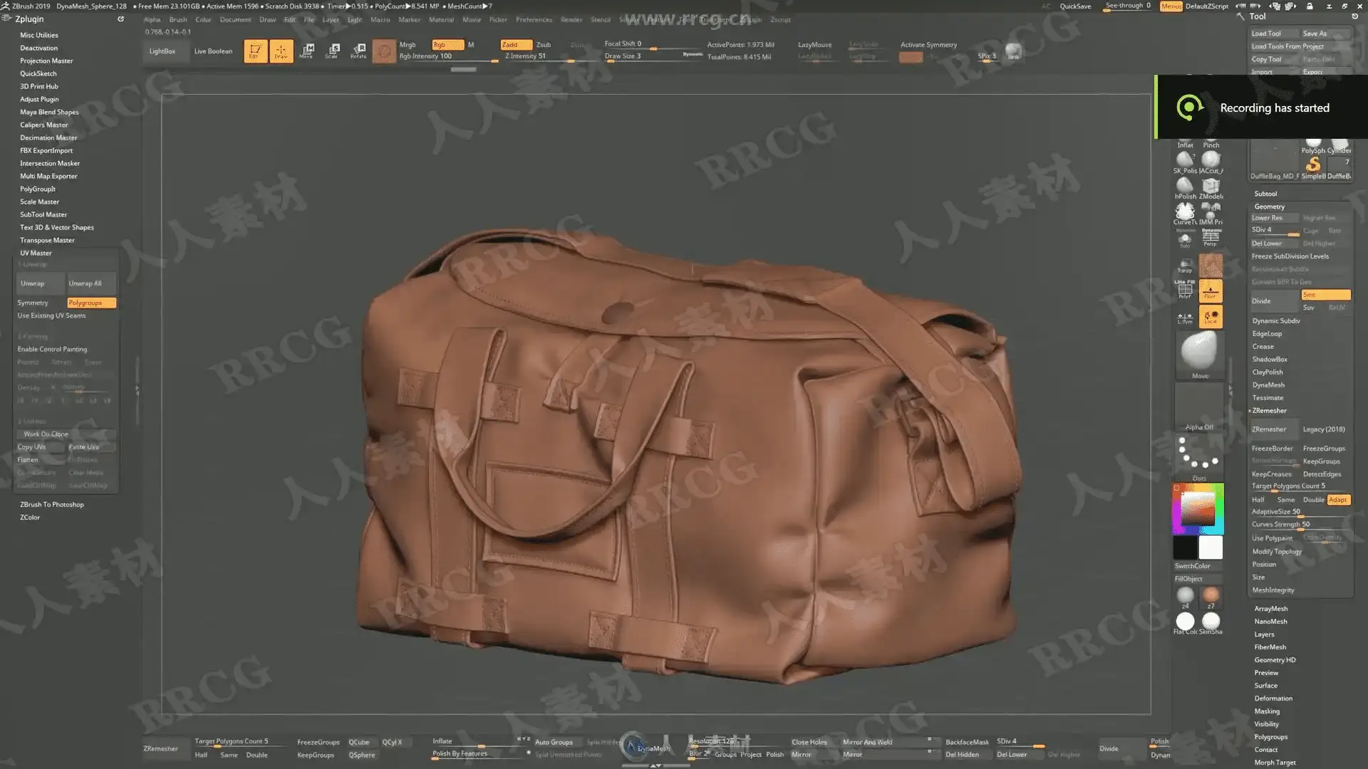Collapse the UV Master plugin section
1368x769 pixels.
(36, 253)
